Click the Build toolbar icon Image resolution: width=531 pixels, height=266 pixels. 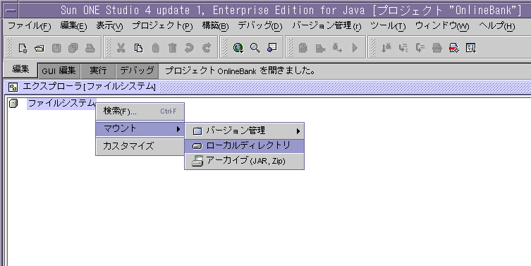(x=320, y=49)
